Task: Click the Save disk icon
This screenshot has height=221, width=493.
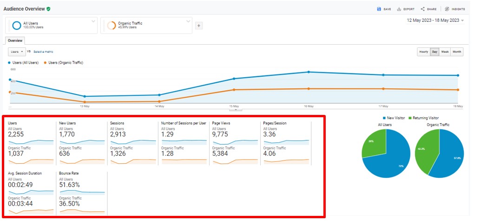Action: pos(379,9)
